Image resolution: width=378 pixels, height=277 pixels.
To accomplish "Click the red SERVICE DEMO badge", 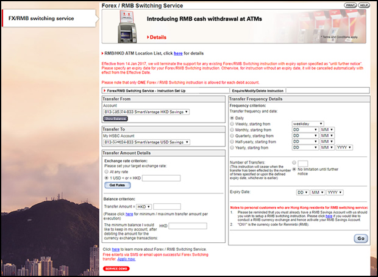I will (x=116, y=268).
